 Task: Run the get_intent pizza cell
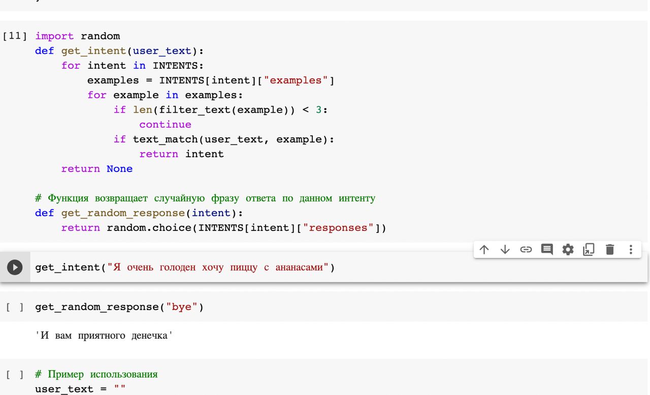pos(15,267)
